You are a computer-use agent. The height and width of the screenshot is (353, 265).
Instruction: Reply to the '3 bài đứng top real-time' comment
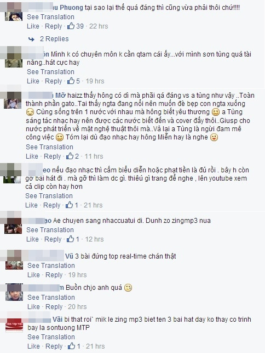(x=54, y=275)
